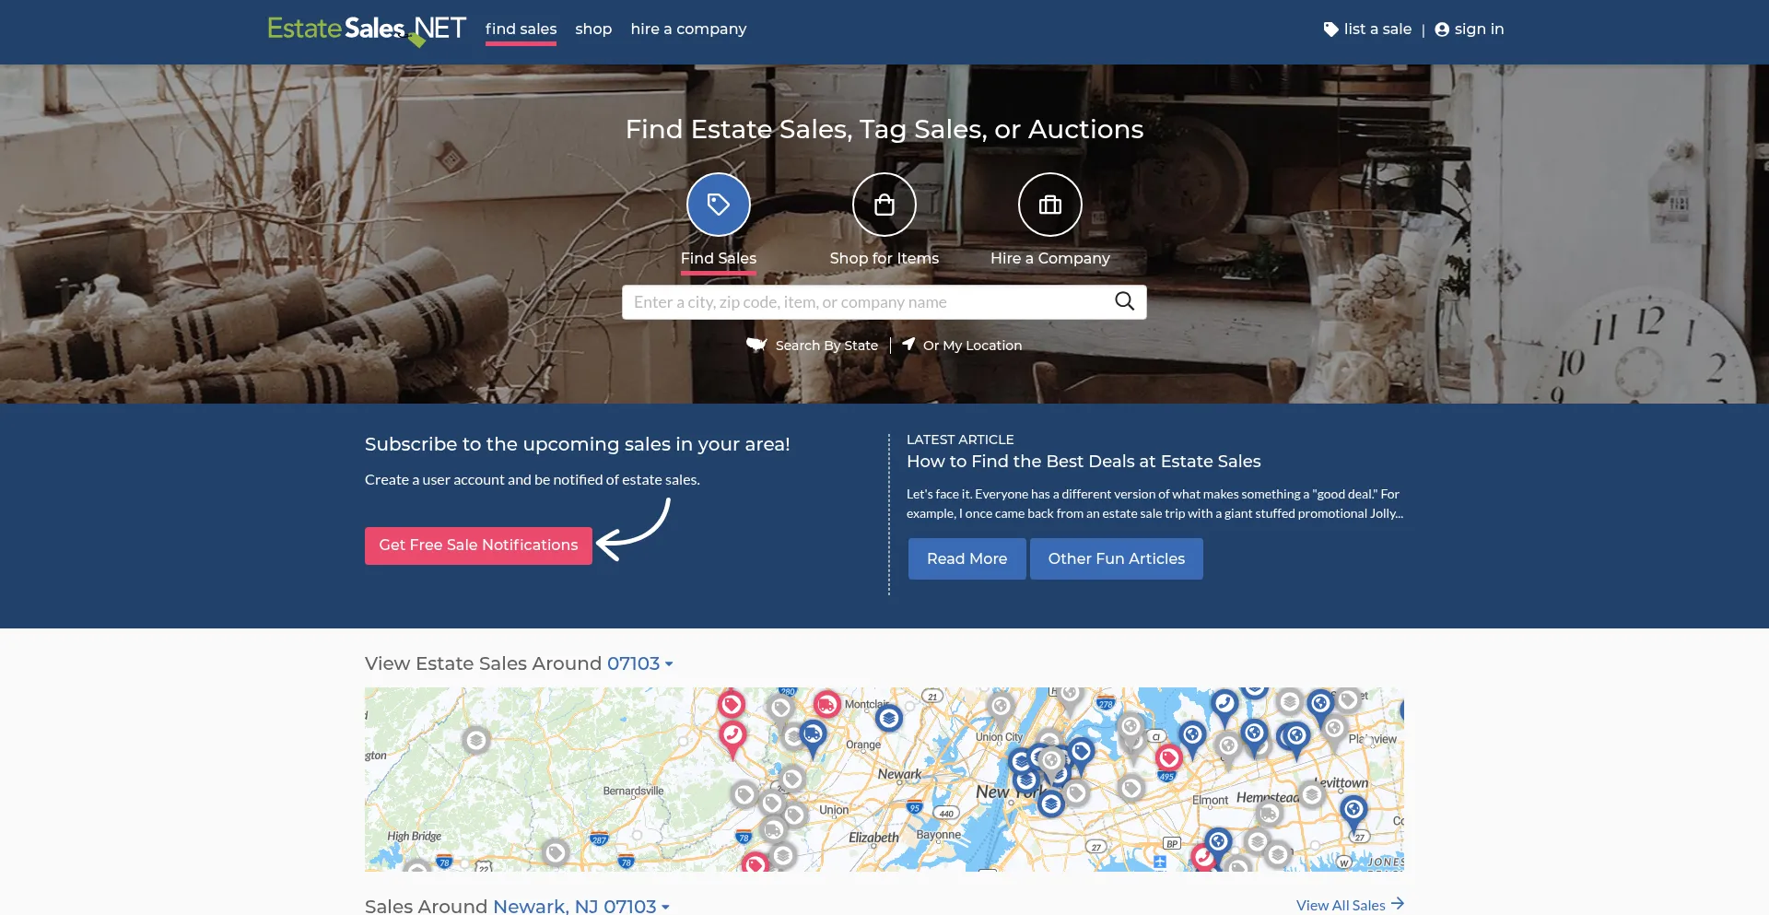Expand the 07103 zip code dropdown

(x=639, y=663)
